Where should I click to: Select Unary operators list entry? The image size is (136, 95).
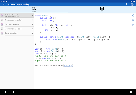[17, 33]
